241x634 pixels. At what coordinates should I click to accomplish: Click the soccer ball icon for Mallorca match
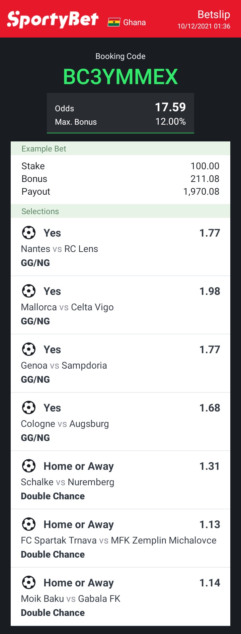point(29,291)
